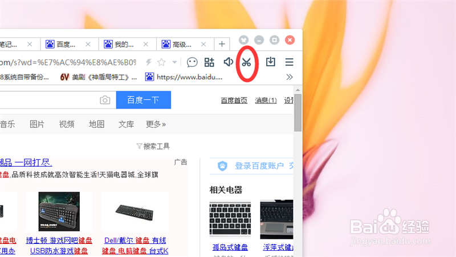
Task: Click the scissors screenshot tool icon
Action: [x=246, y=62]
